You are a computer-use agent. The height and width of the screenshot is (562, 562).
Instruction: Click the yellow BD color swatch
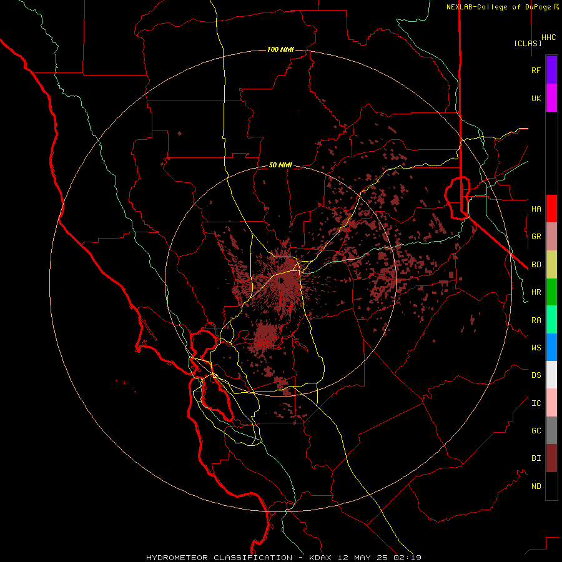[551, 265]
